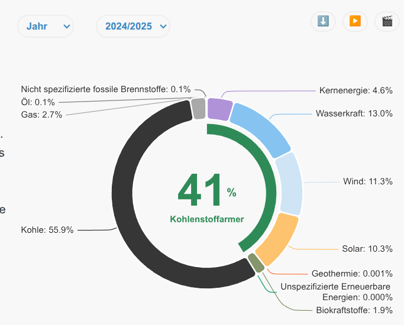Click the download chart icon
This screenshot has width=404, height=325.
coord(323,21)
